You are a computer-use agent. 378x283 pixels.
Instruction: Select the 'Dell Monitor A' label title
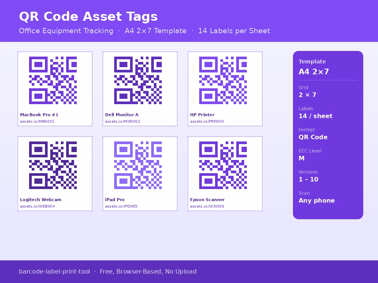tap(122, 115)
